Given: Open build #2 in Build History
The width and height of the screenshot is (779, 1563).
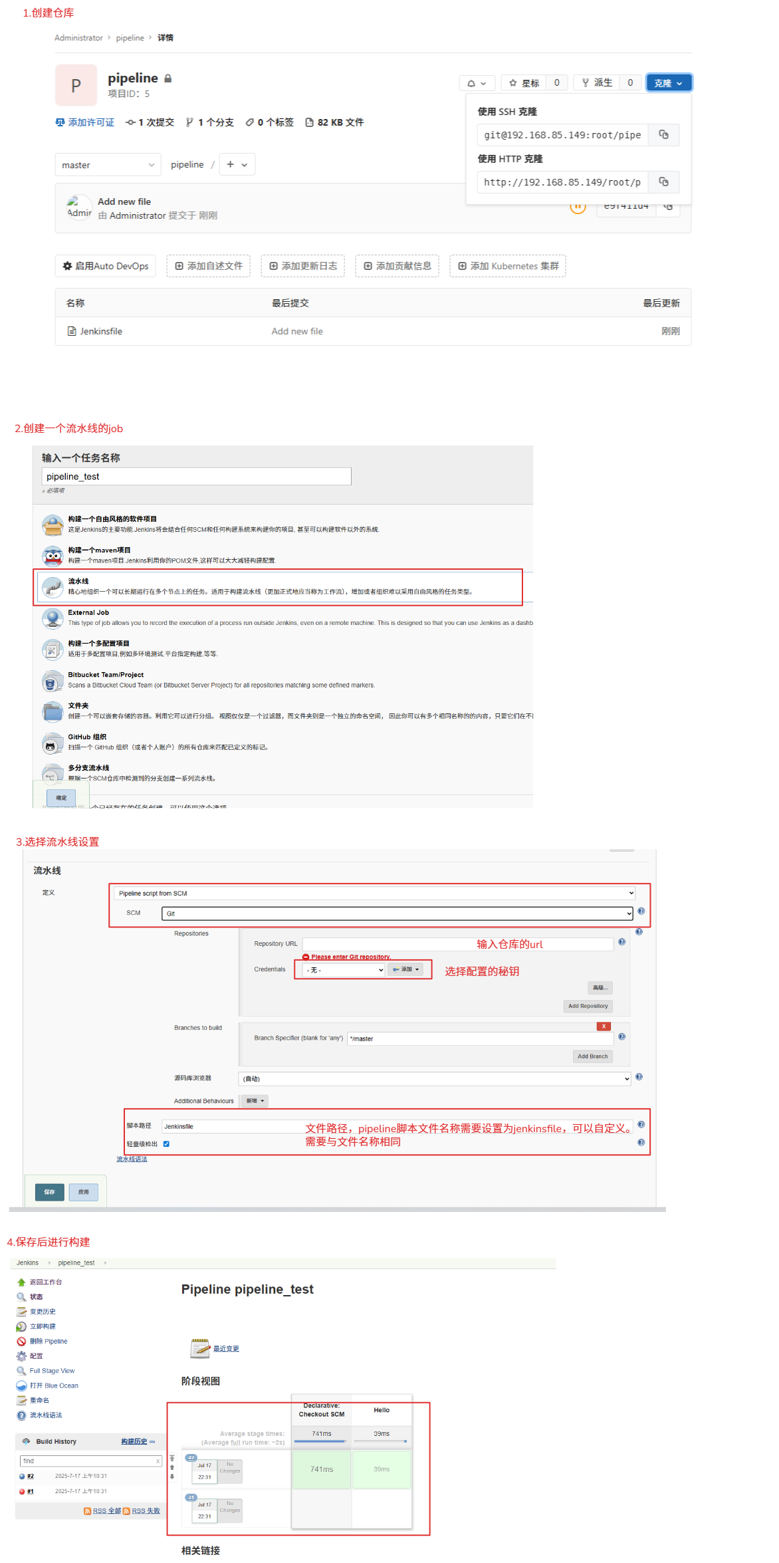Looking at the screenshot, I should coord(30,1476).
